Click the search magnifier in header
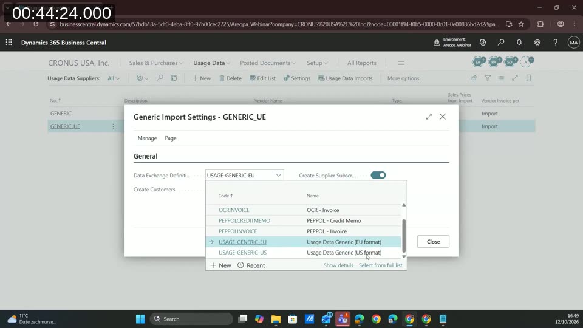Image resolution: width=583 pixels, height=328 pixels. click(501, 43)
